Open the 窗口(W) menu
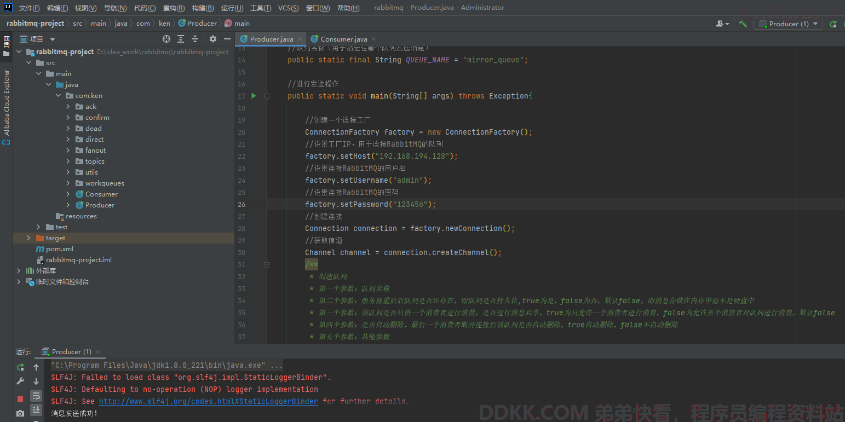The image size is (845, 422). tap(318, 8)
